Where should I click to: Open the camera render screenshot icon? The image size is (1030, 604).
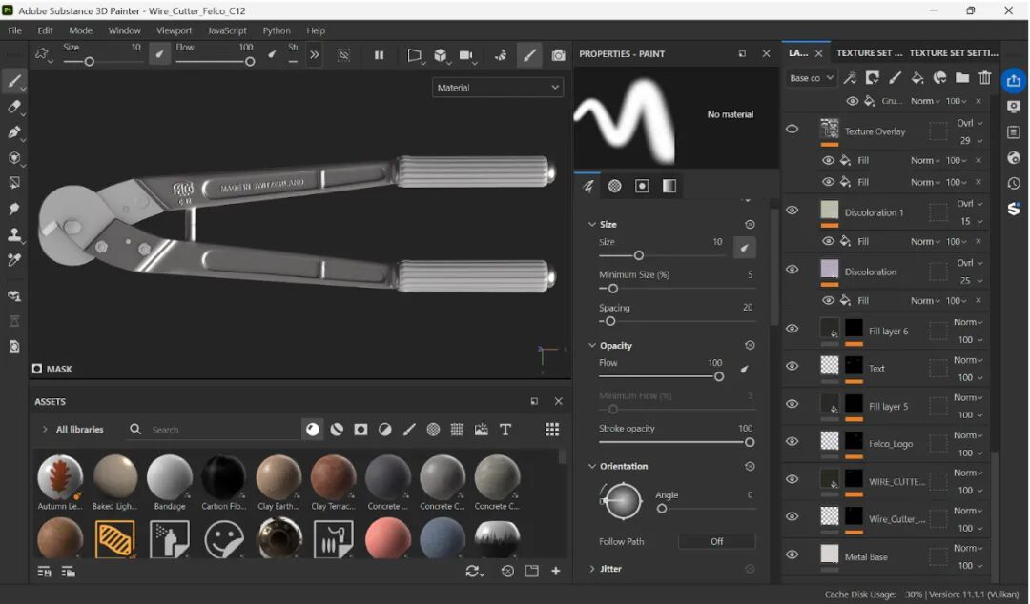[x=558, y=55]
